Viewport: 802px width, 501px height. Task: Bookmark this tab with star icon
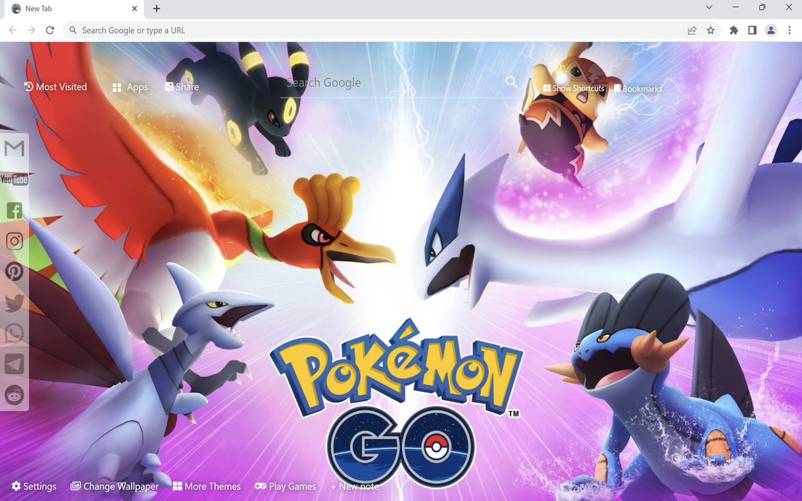(711, 30)
